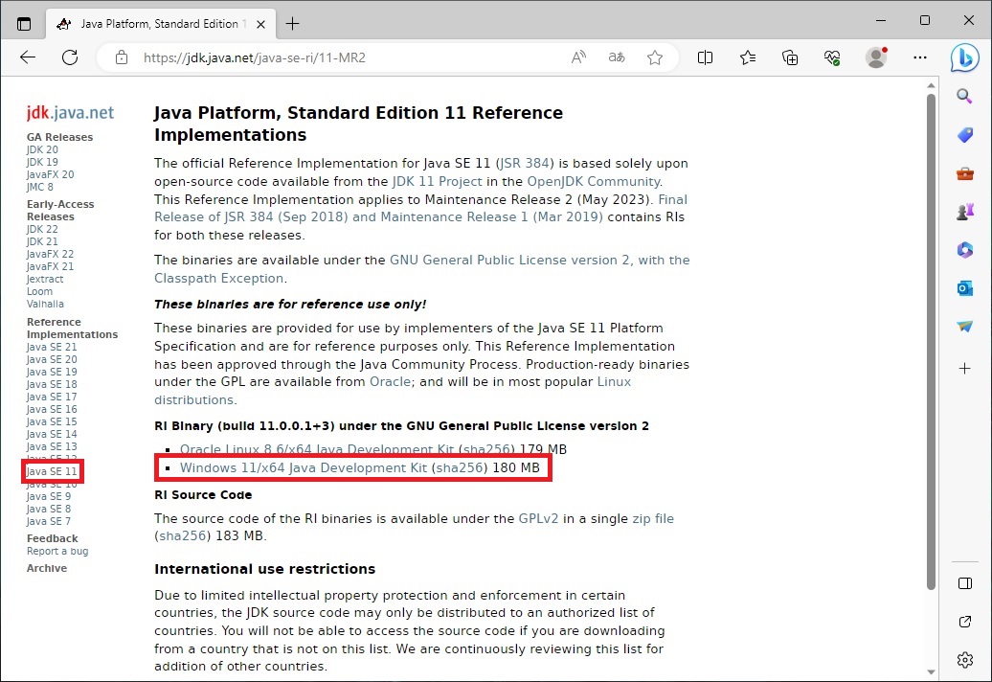The height and width of the screenshot is (682, 992).
Task: Click the page vertical scrollbar
Action: point(931,342)
